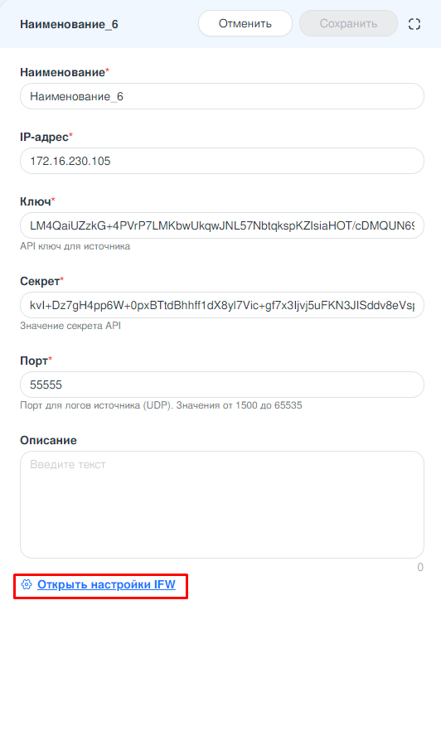Click the Описание label above text area
Image resolution: width=441 pixels, height=731 pixels.
pos(48,440)
